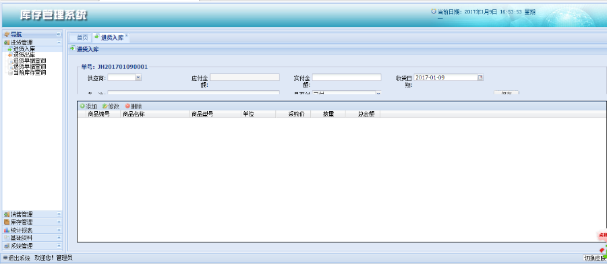Screen dimensions: 607x264
Task: Click the 系统管理 computer icon
Action: tap(7, 245)
